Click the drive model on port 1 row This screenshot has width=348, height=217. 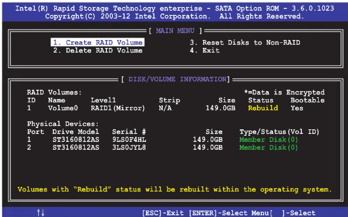point(76,139)
